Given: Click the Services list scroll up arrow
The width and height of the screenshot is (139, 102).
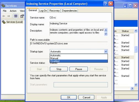Looking at the screenshot, I should [x=136, y=31].
